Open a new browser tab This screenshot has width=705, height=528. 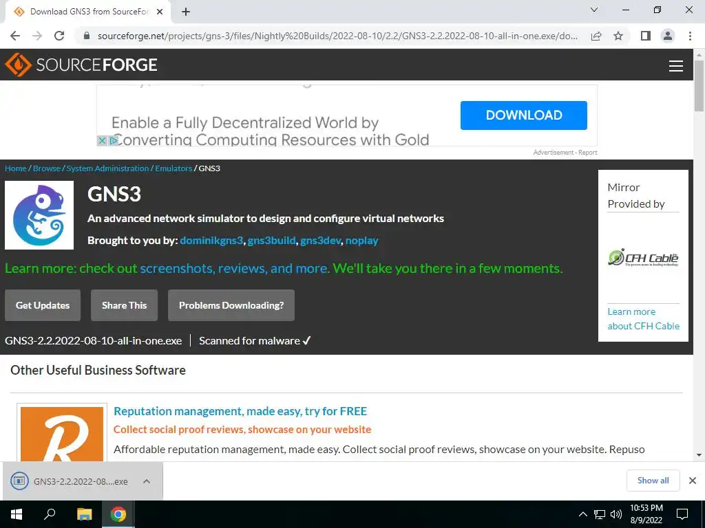[186, 12]
